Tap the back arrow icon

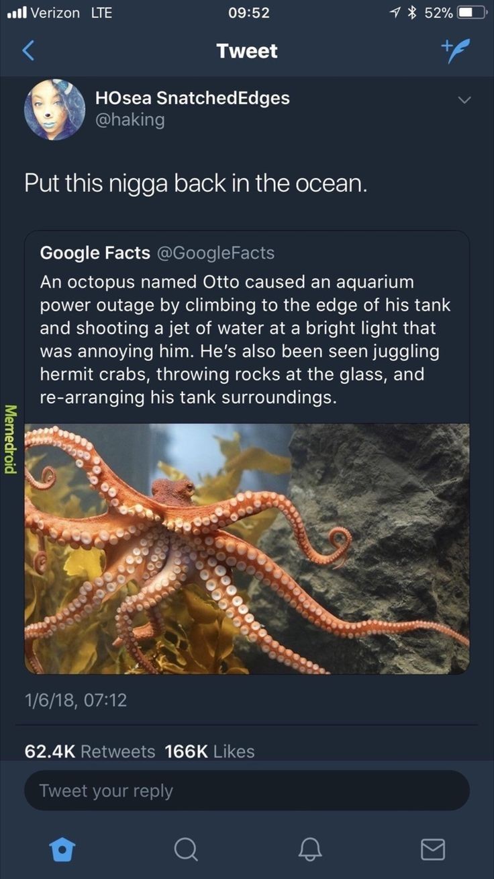[28, 51]
